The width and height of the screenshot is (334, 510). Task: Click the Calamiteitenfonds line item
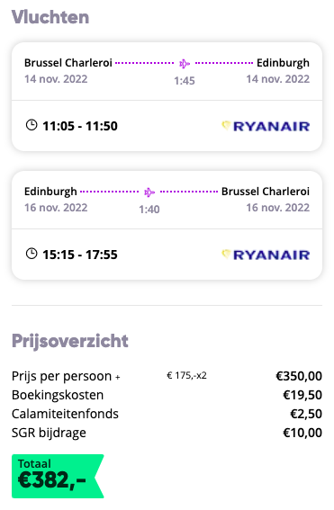point(65,414)
